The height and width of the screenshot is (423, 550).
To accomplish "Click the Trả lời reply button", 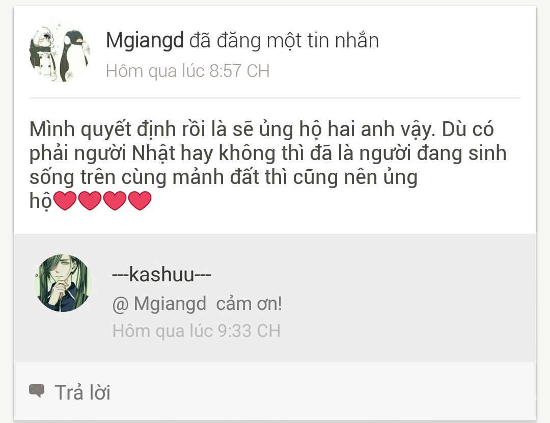I will tap(82, 392).
